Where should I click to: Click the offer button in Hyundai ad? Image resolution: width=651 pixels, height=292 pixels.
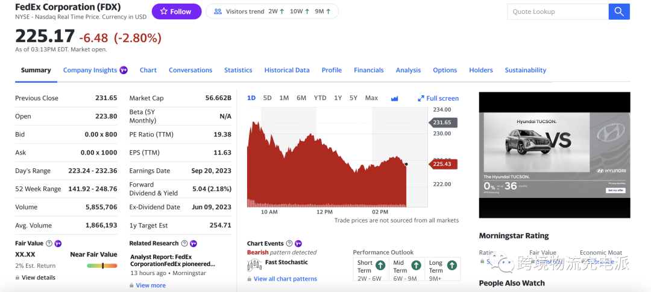(x=615, y=190)
